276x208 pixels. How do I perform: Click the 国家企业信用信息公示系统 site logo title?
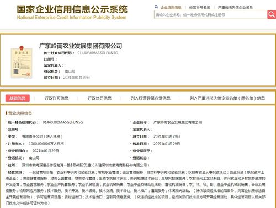click(72, 9)
